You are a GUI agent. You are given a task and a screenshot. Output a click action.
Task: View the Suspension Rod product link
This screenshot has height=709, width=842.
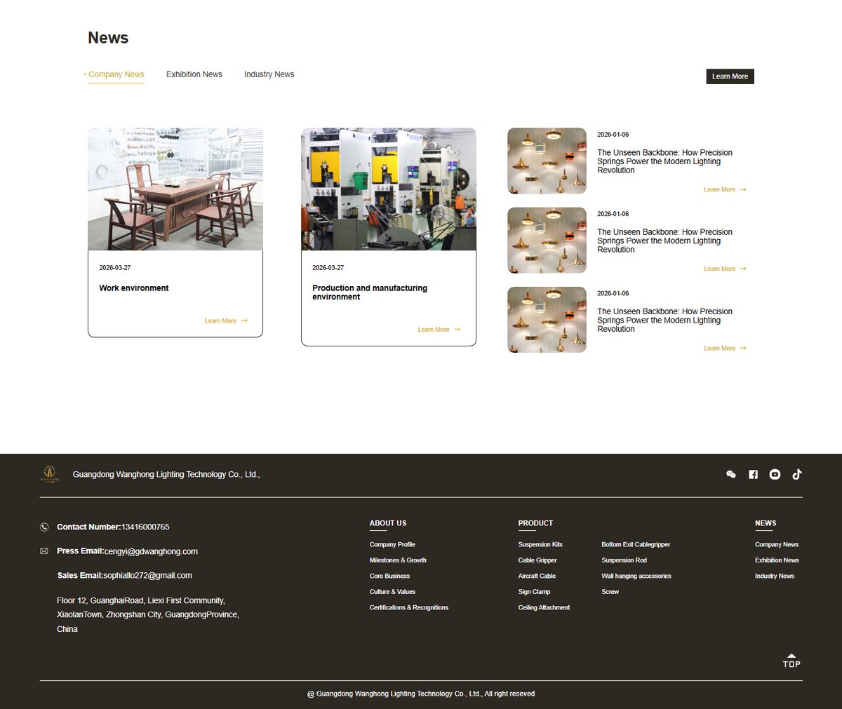[x=624, y=560]
